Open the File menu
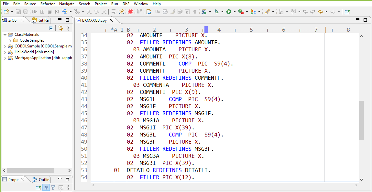The height and width of the screenshot is (192, 372). coord(6,4)
